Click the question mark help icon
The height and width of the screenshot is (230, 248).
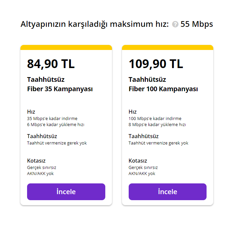tap(175, 24)
